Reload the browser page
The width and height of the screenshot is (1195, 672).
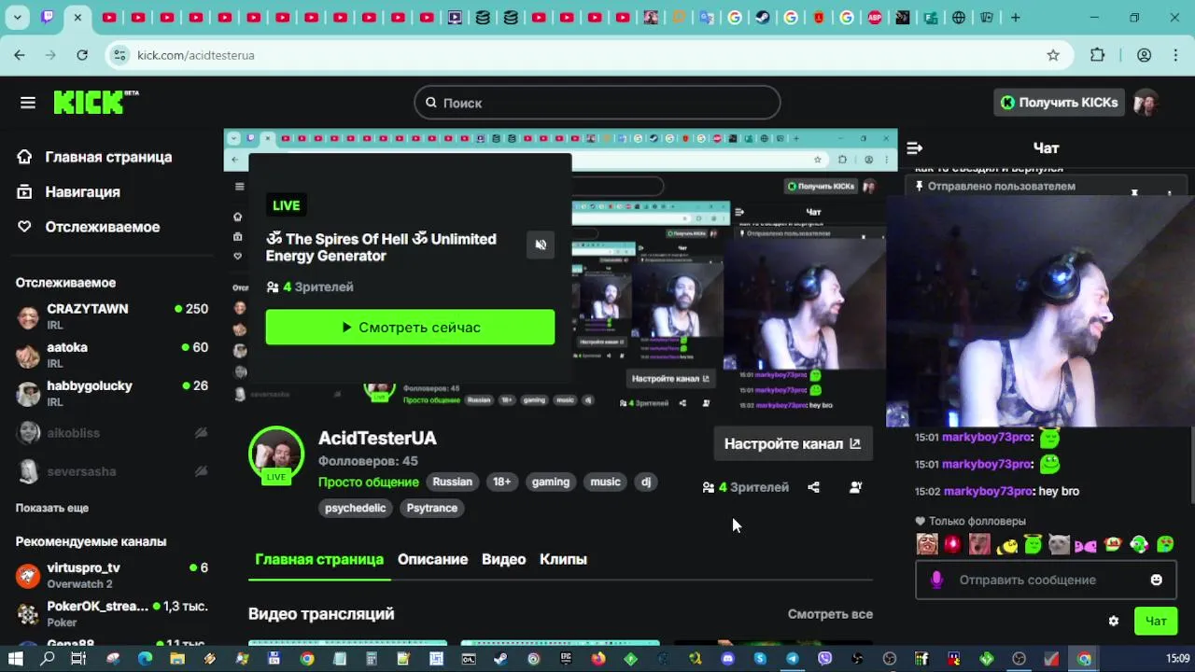82,55
